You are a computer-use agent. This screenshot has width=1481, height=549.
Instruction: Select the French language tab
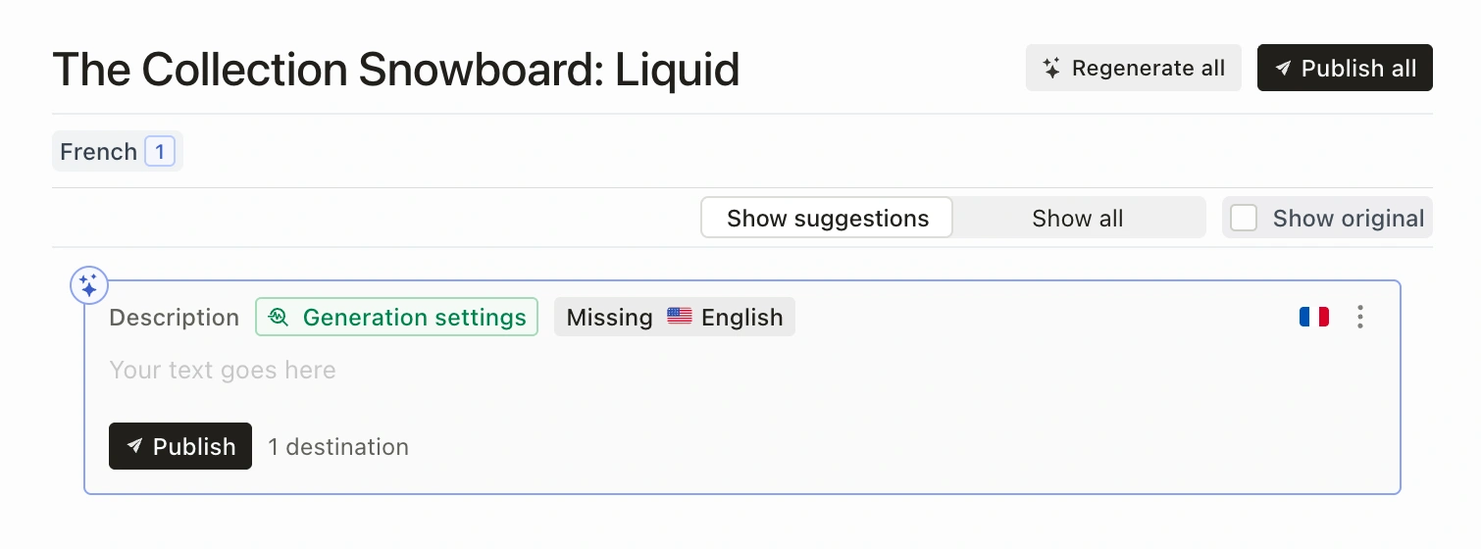pos(99,152)
